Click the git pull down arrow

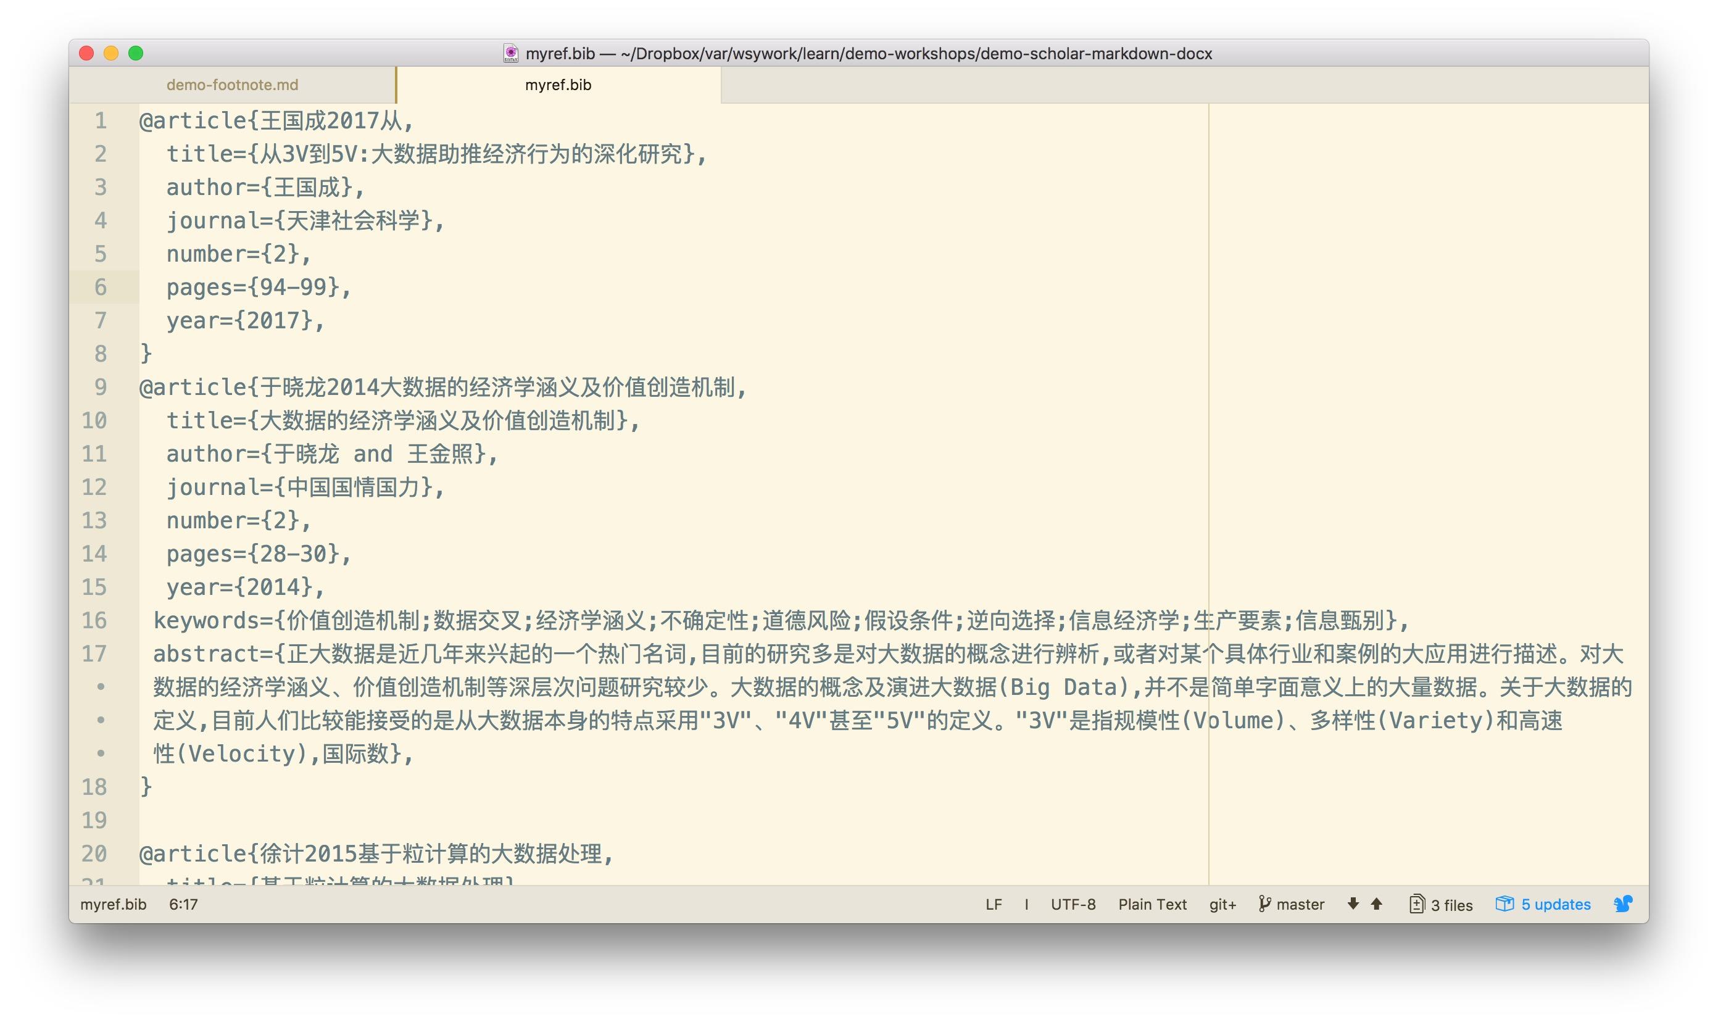(1353, 904)
